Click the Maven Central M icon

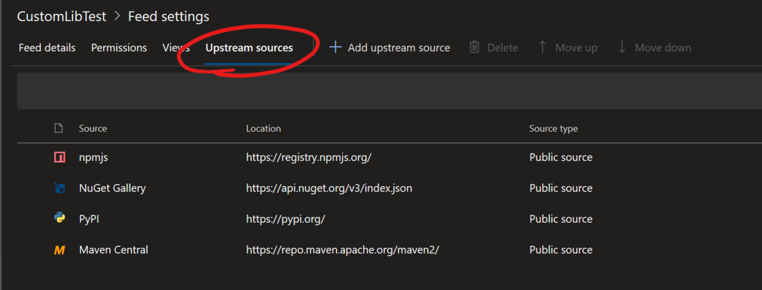(x=59, y=250)
